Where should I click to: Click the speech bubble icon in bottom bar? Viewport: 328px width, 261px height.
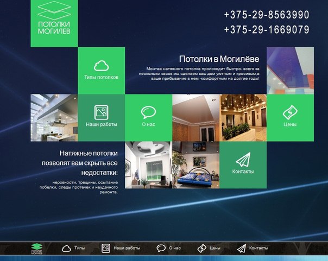(161, 249)
